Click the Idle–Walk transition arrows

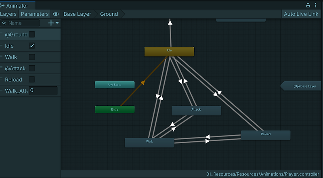(x=159, y=97)
